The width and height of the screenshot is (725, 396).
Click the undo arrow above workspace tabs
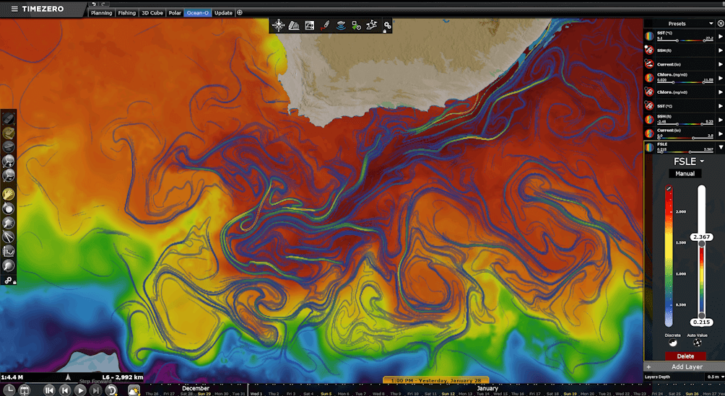(94, 4)
